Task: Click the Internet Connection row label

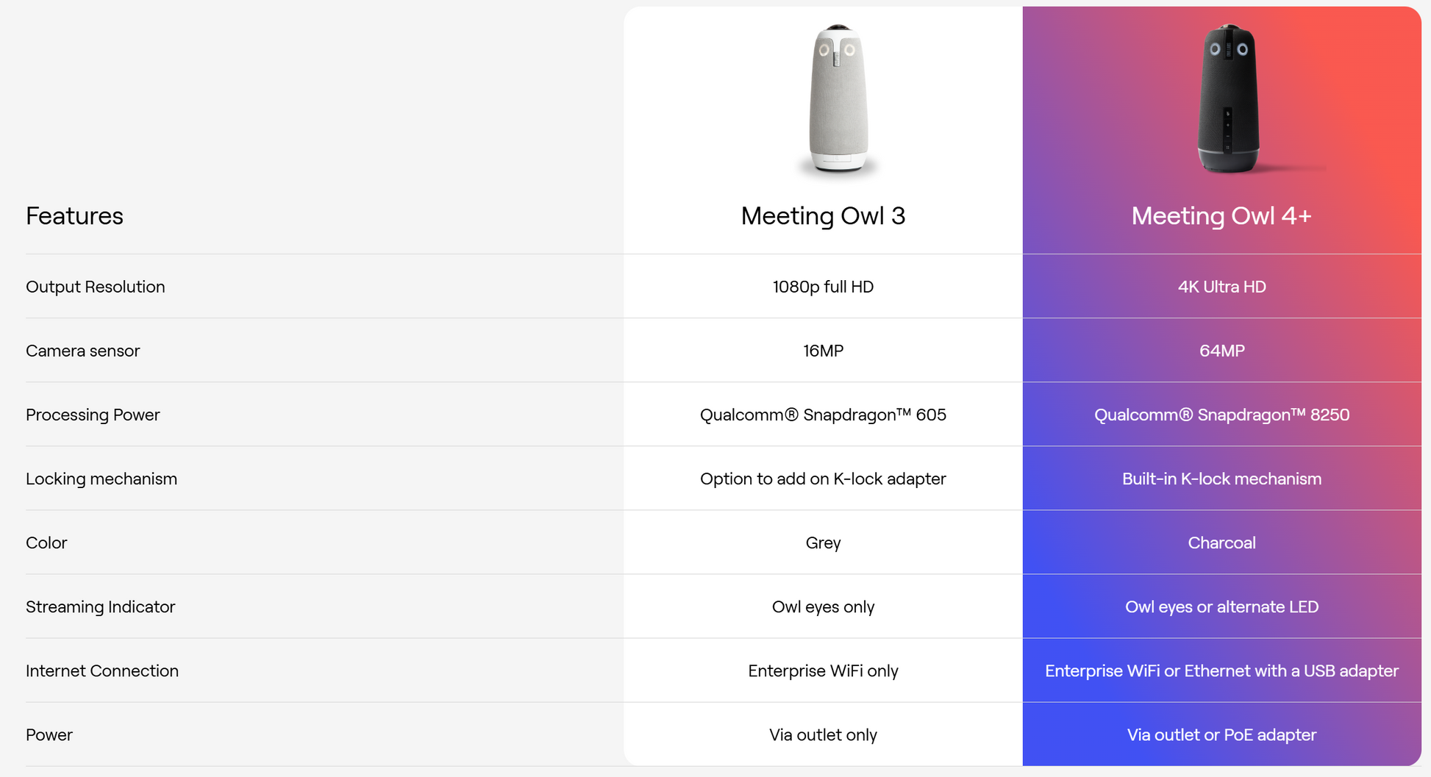Action: pos(102,670)
